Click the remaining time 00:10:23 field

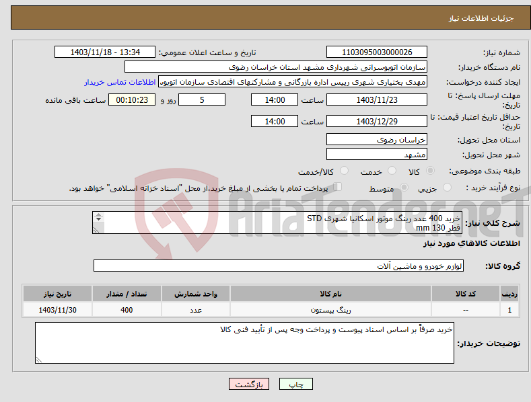pyautogui.click(x=132, y=99)
